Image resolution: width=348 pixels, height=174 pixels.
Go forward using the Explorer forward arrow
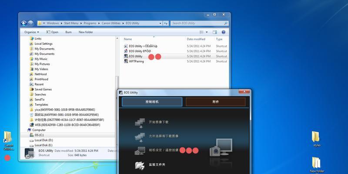click(30, 23)
